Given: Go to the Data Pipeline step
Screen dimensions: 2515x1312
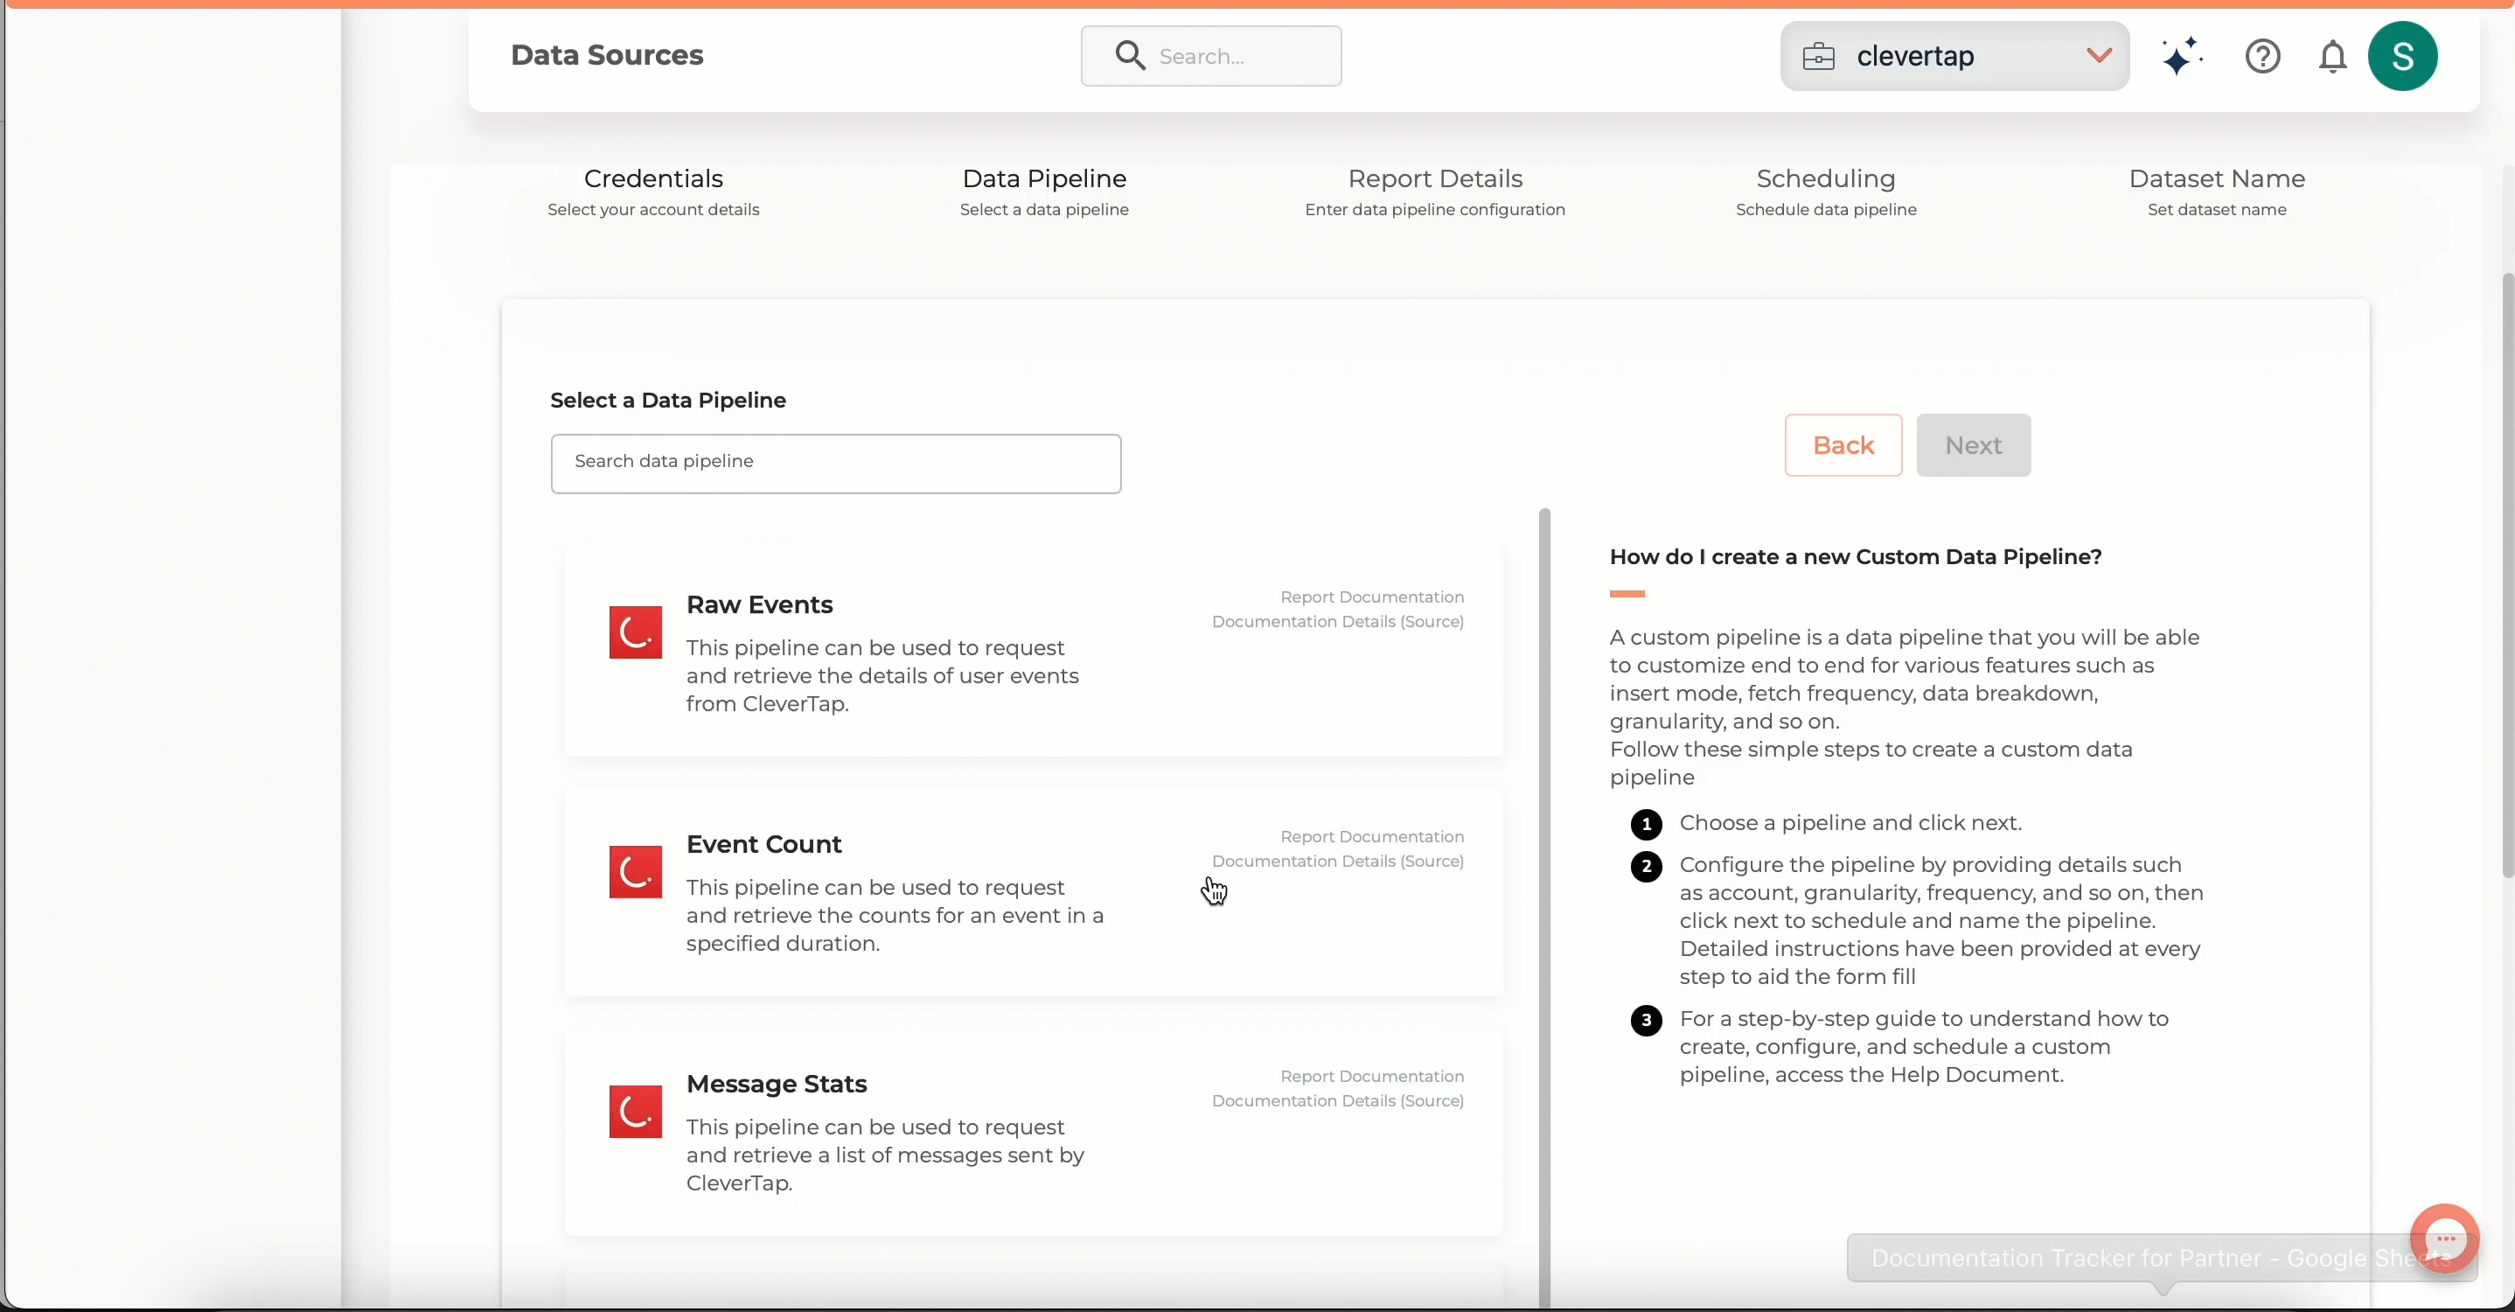Looking at the screenshot, I should (x=1045, y=192).
